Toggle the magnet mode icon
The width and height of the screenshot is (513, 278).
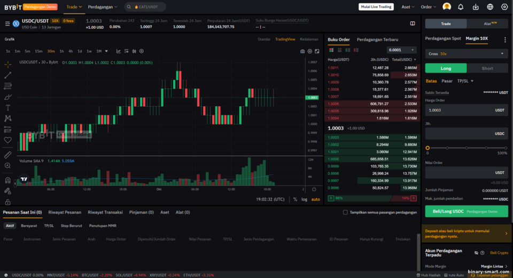[x=8, y=180]
